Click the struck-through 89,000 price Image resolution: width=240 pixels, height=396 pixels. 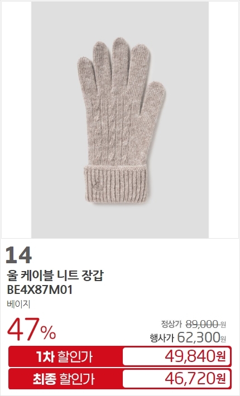click(202, 324)
